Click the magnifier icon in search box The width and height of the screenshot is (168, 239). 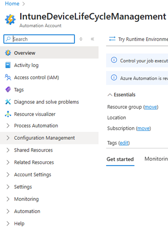coord(8,39)
